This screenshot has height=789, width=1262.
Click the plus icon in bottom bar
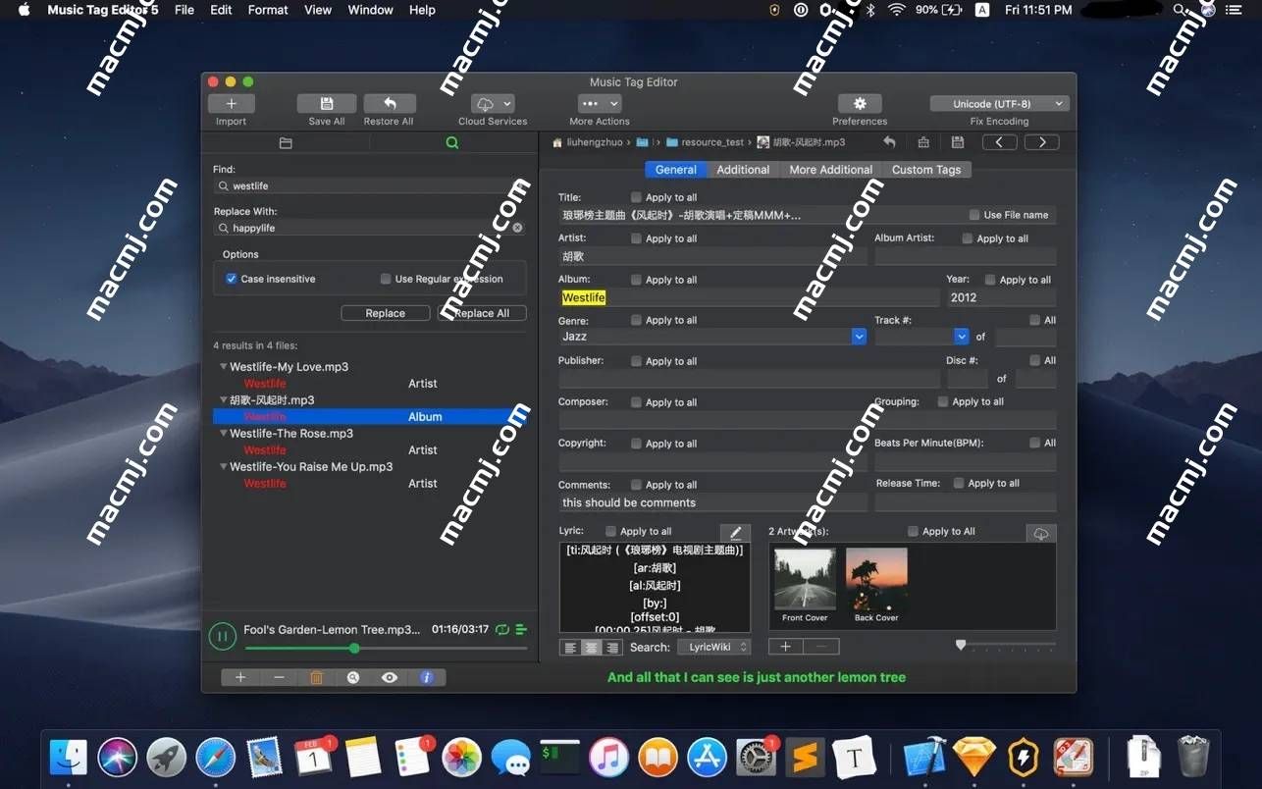click(x=240, y=677)
